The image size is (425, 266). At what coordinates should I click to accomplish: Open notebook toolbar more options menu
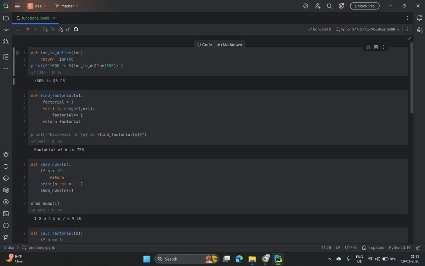(x=407, y=29)
